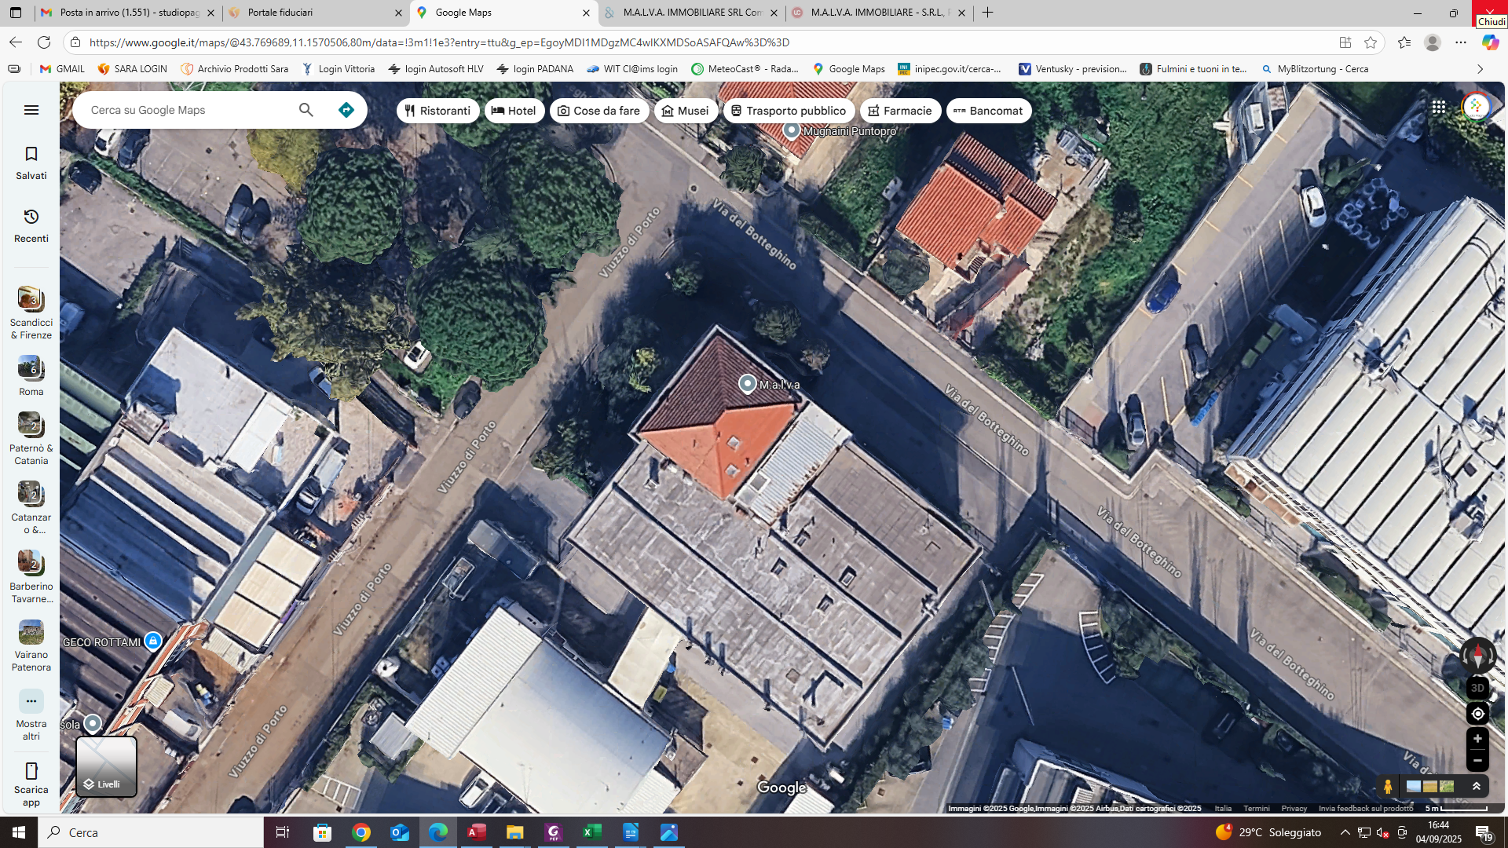Open the SARA LOGIN bookmark
Screen dimensions: 1508x848
pos(132,69)
